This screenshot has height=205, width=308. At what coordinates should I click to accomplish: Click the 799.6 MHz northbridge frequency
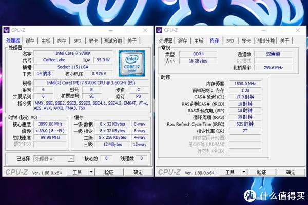point(273,68)
